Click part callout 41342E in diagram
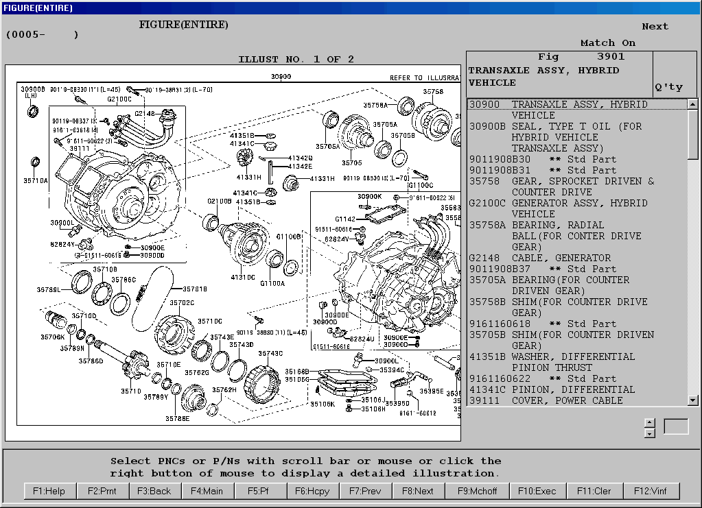 click(x=300, y=167)
